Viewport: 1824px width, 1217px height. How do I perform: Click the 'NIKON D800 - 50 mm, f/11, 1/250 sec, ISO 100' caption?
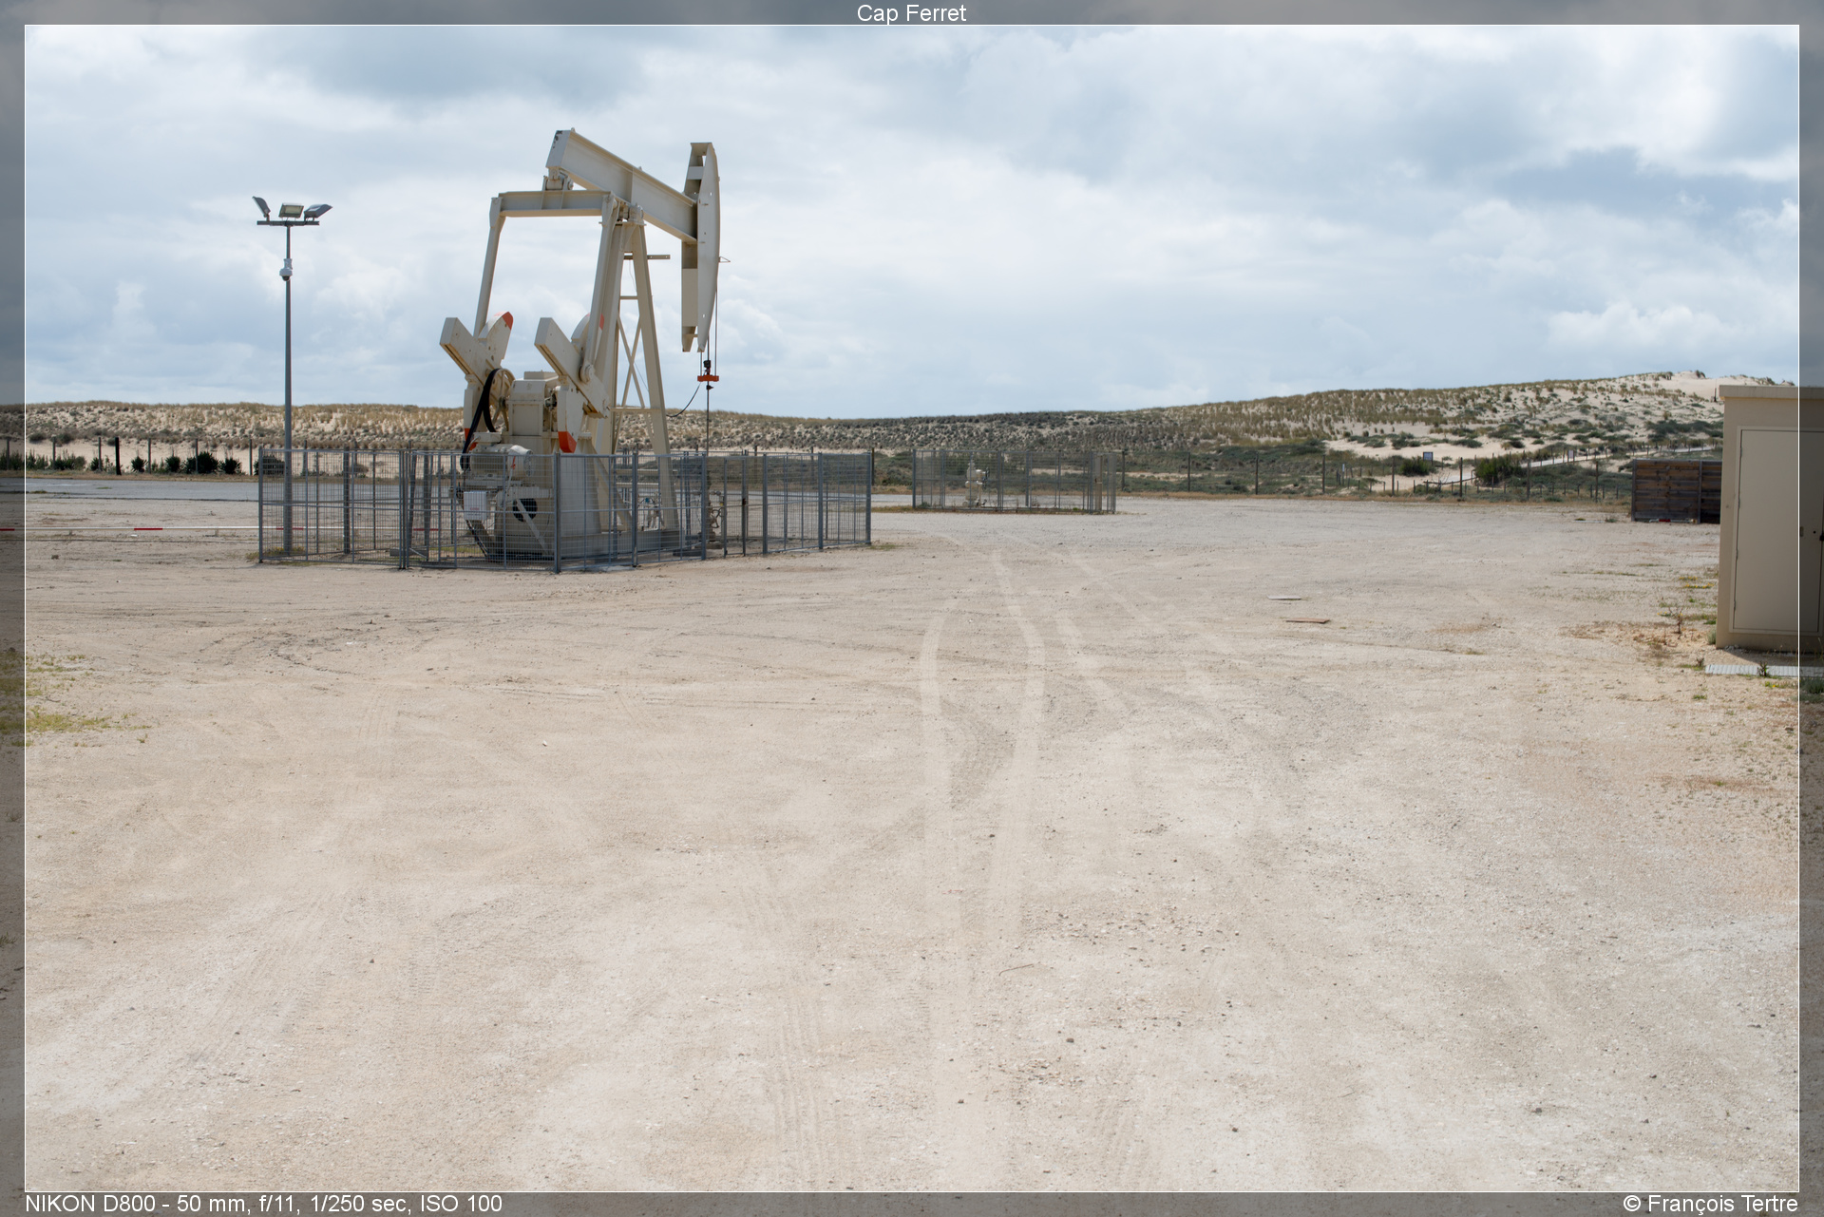coord(263,1204)
